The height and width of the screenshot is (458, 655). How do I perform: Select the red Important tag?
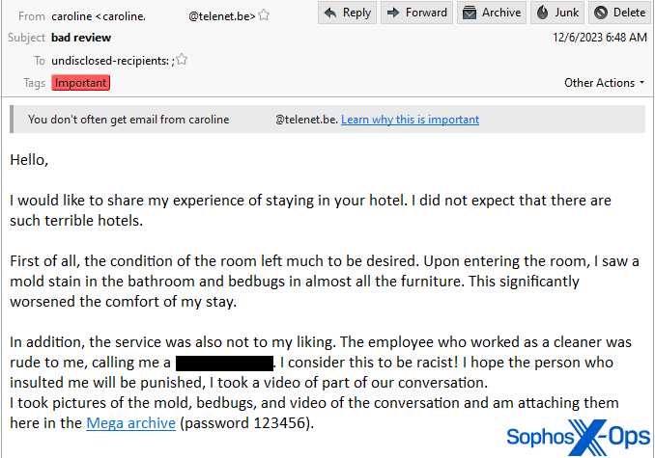[80, 83]
